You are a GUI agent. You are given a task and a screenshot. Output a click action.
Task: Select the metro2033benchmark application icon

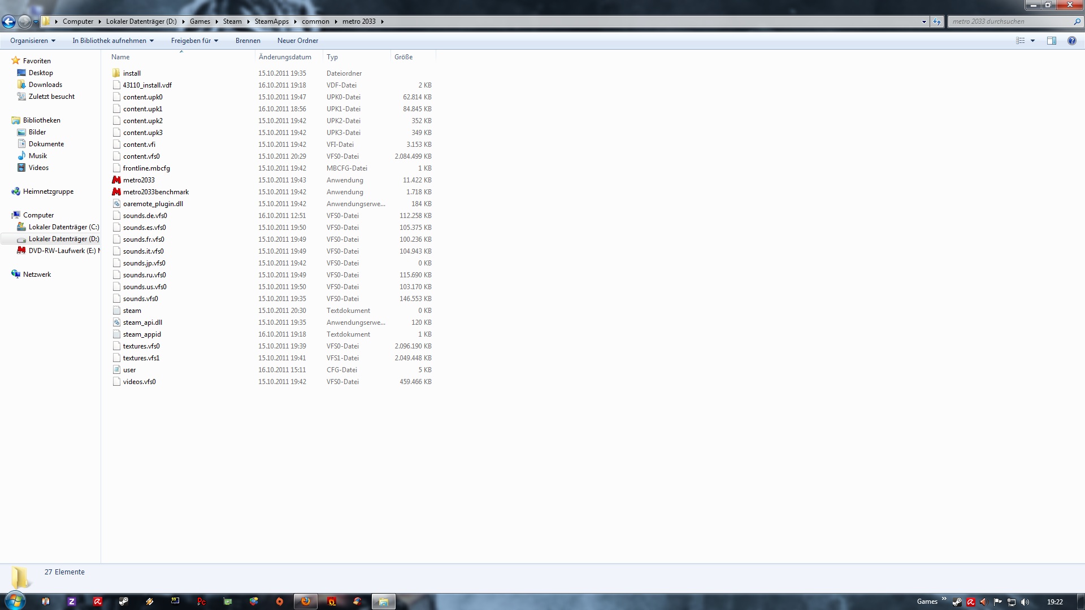click(116, 192)
